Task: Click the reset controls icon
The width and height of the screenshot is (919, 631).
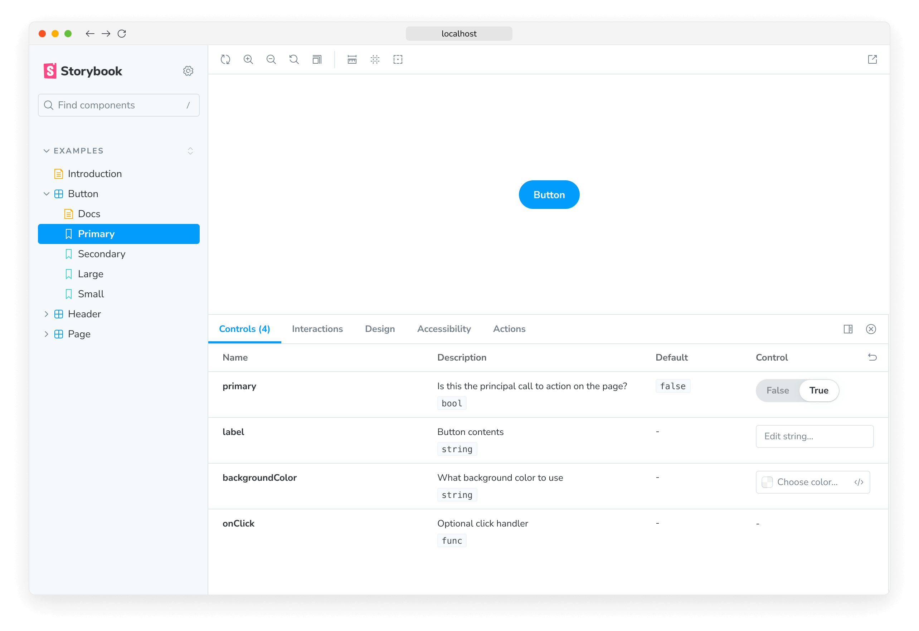Action: [871, 357]
